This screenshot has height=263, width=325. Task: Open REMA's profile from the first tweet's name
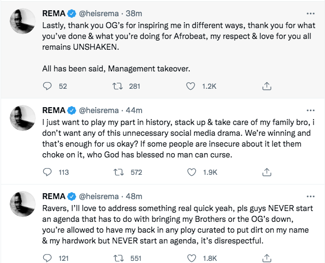click(54, 12)
